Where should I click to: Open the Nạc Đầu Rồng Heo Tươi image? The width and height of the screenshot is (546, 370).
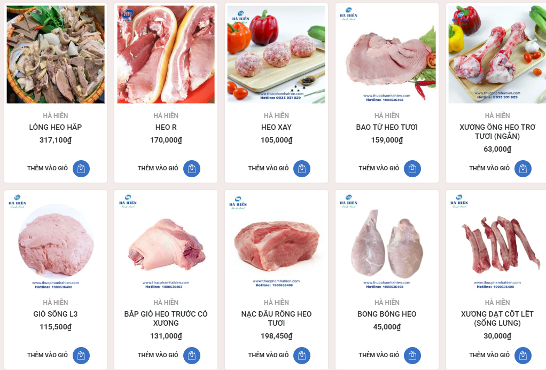(x=277, y=241)
